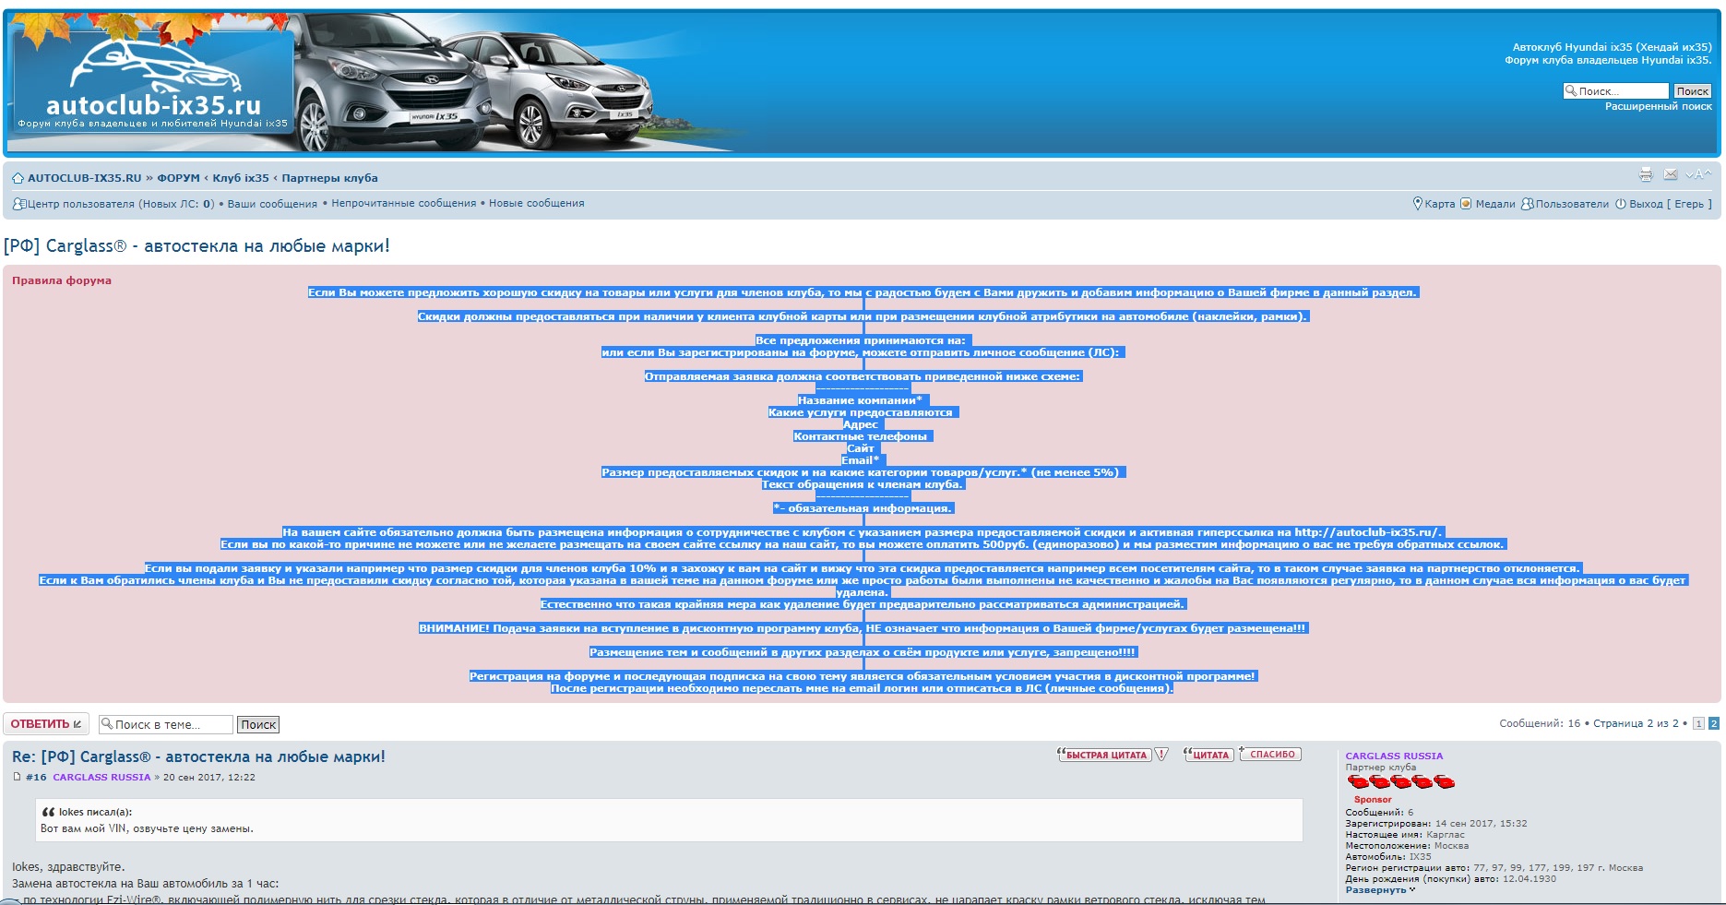
Task: Click the home icon before AUTOCLUB-IX35.RU
Action: pos(18,178)
